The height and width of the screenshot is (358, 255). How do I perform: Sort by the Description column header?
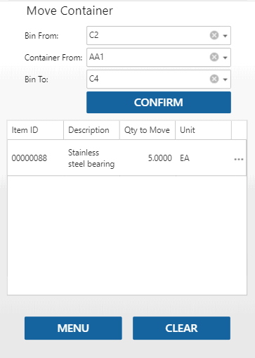[91, 130]
